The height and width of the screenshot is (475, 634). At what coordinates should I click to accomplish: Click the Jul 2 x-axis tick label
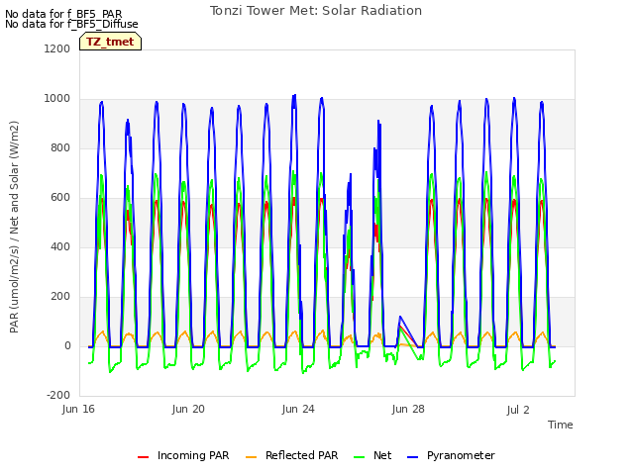point(518,410)
